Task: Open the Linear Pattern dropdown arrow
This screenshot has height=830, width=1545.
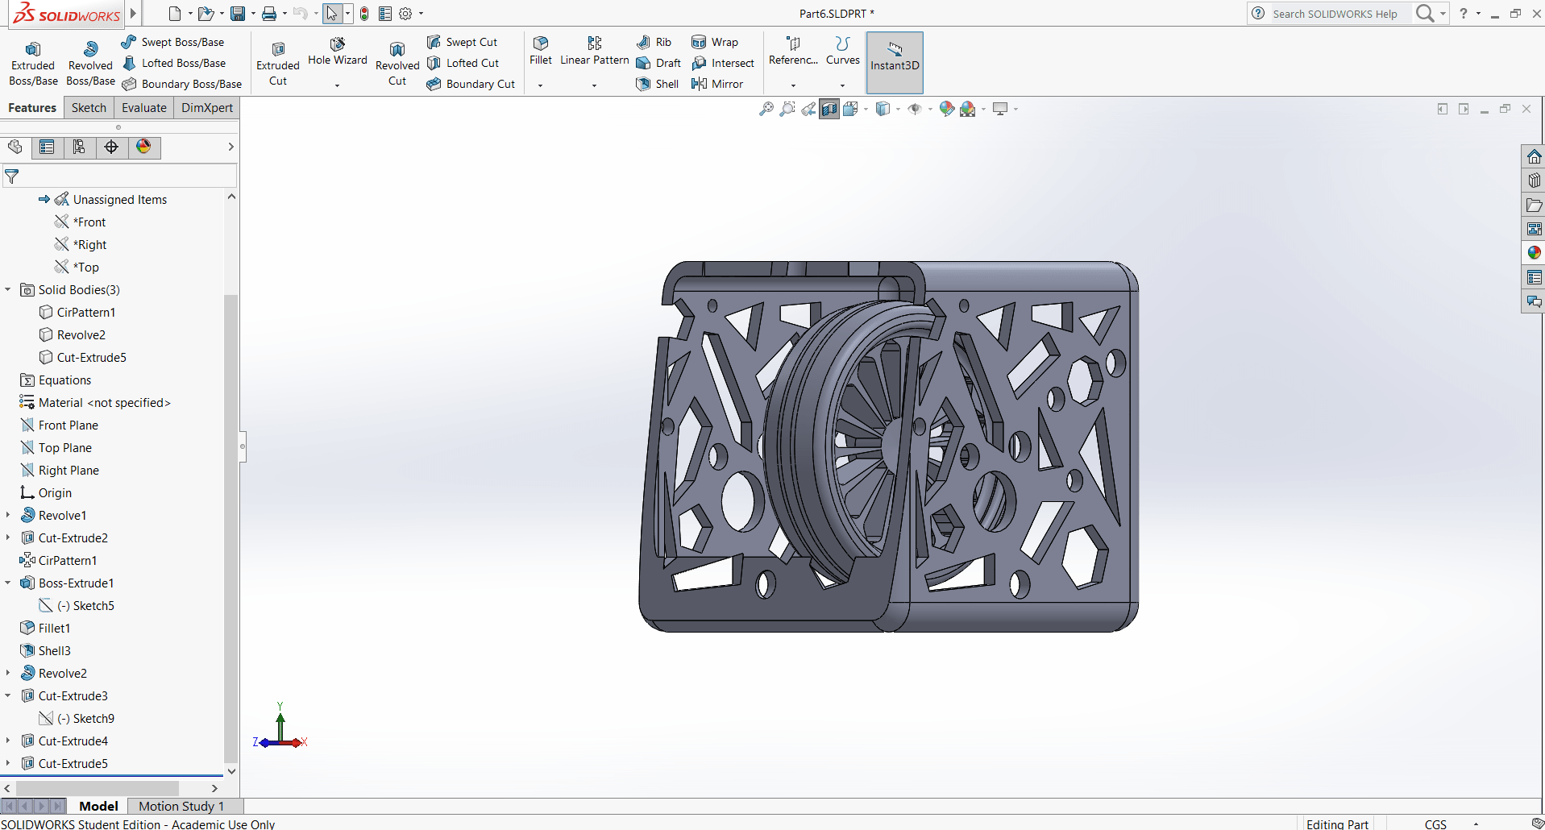Action: 594,85
